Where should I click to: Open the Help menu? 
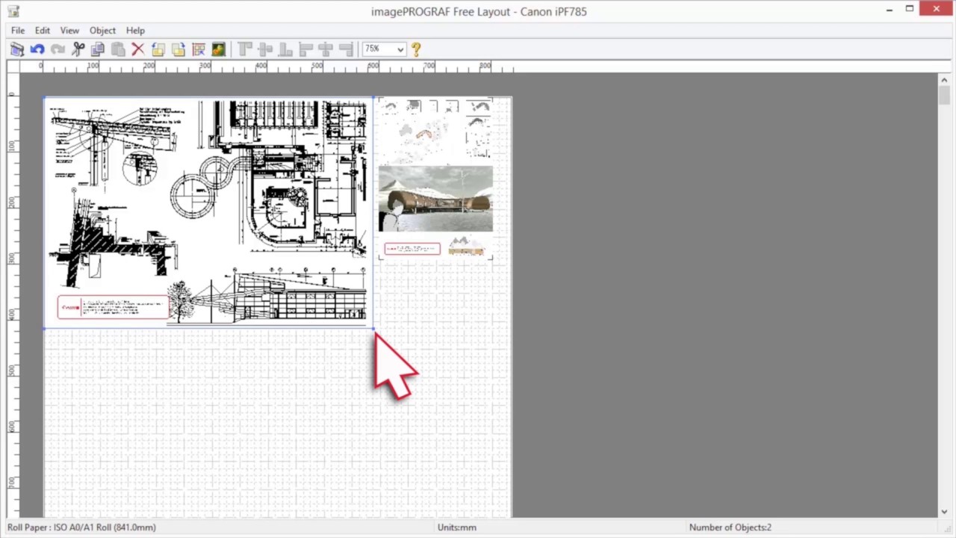pyautogui.click(x=135, y=31)
